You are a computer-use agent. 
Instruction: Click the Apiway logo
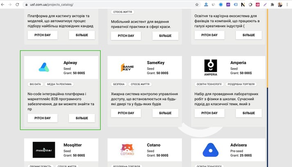[44, 68]
